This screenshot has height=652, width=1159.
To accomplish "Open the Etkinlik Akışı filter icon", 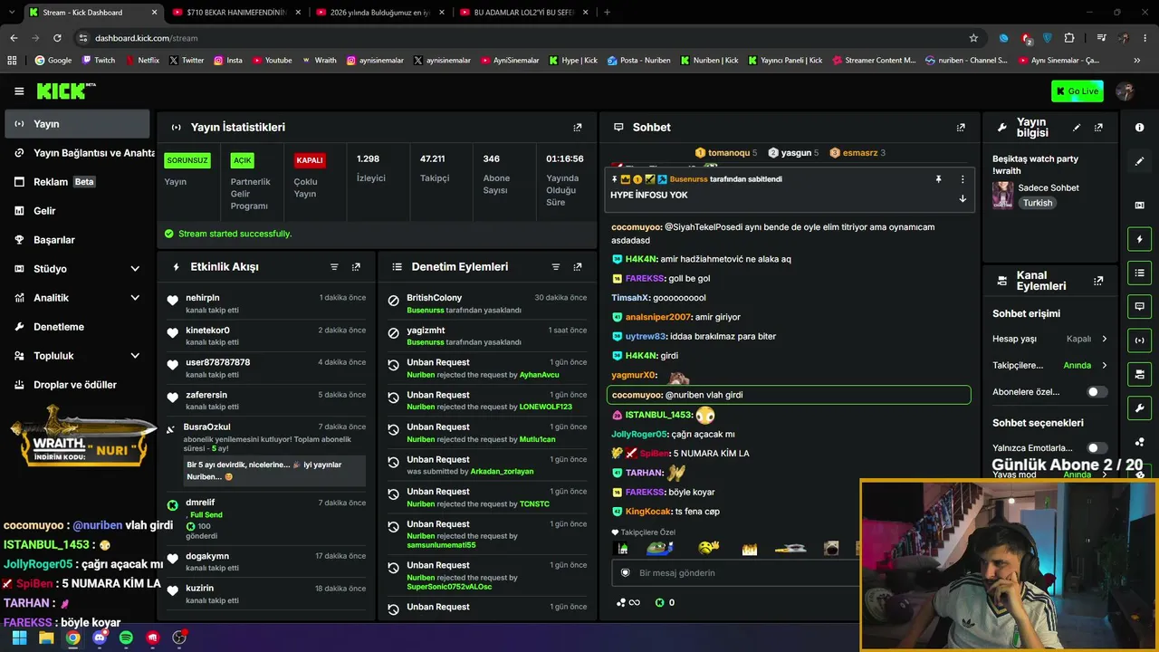I will pos(334,267).
